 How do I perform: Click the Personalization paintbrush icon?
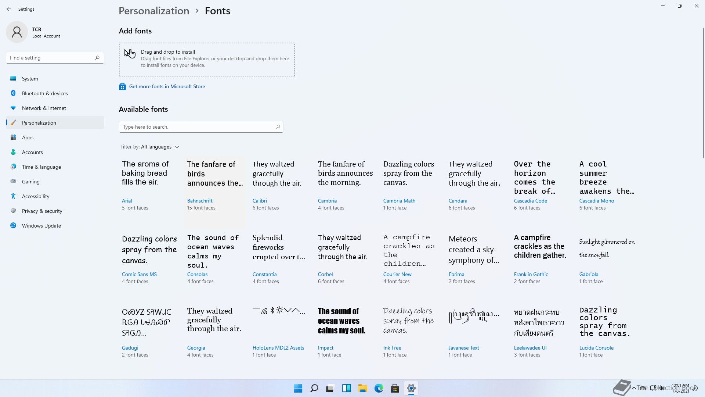pos(13,122)
